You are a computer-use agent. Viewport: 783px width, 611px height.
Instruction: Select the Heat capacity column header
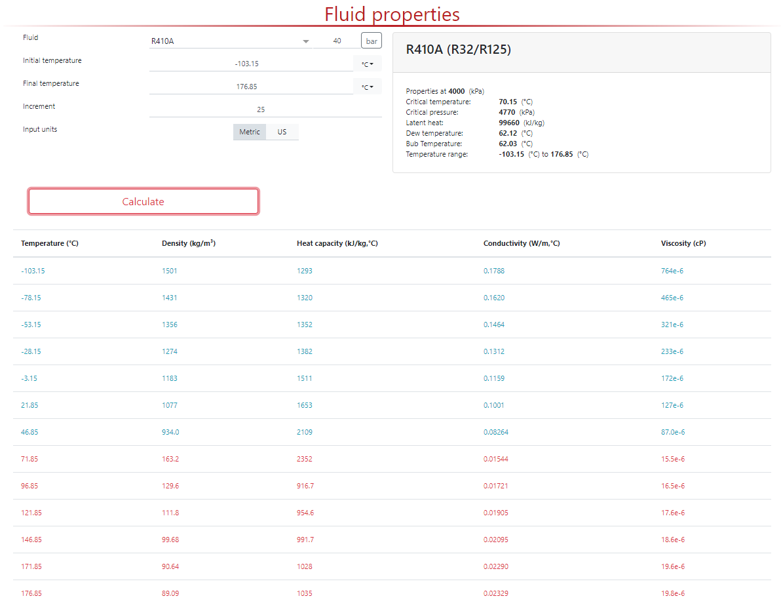tap(337, 243)
